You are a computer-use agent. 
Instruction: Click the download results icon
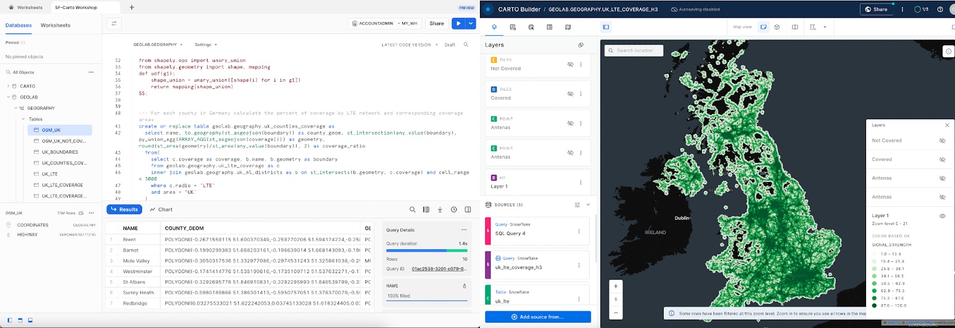pos(440,209)
